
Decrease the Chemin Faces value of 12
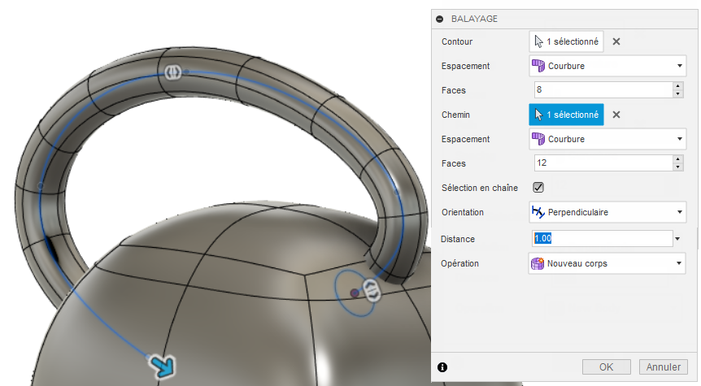(x=678, y=167)
